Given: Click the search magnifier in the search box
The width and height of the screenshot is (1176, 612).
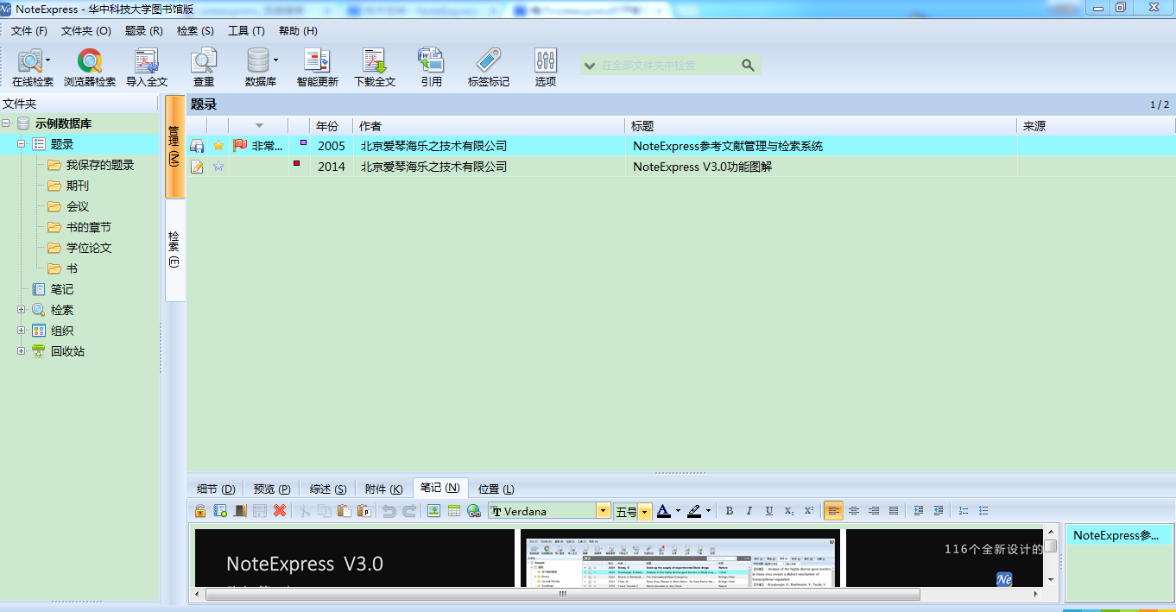Looking at the screenshot, I should tap(748, 65).
